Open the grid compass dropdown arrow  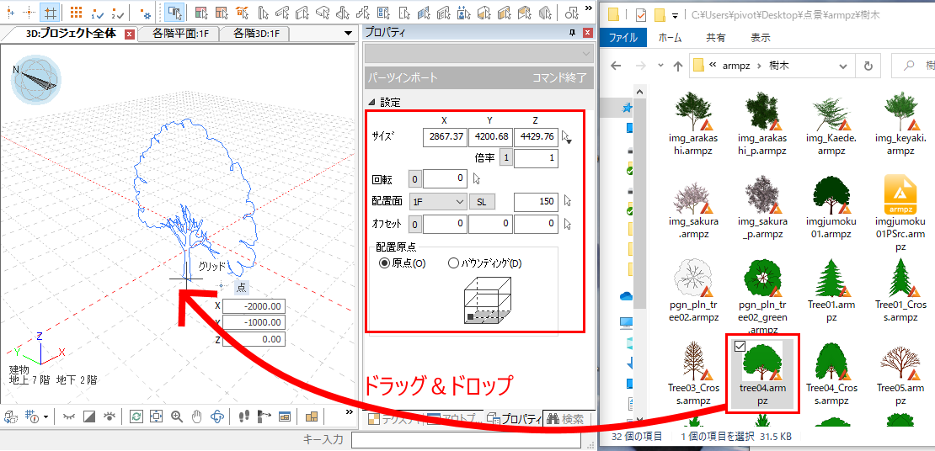pyautogui.click(x=45, y=417)
